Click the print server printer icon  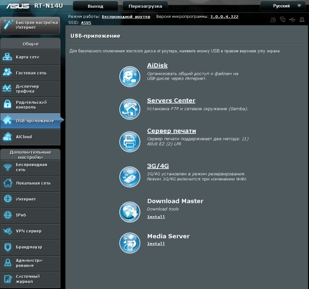(130, 142)
